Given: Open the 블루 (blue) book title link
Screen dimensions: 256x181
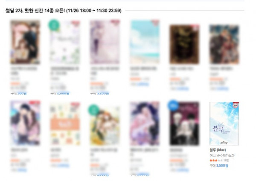Looking at the screenshot, I should 218,150.
